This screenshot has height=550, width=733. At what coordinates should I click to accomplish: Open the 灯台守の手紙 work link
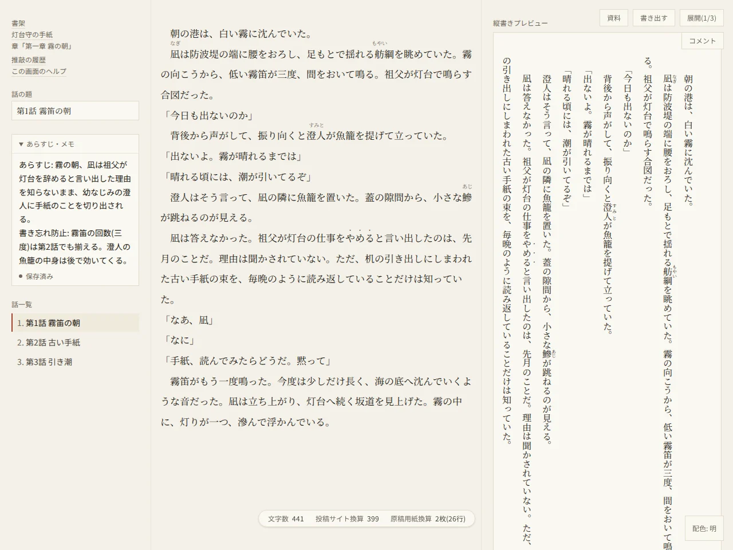pyautogui.click(x=32, y=35)
